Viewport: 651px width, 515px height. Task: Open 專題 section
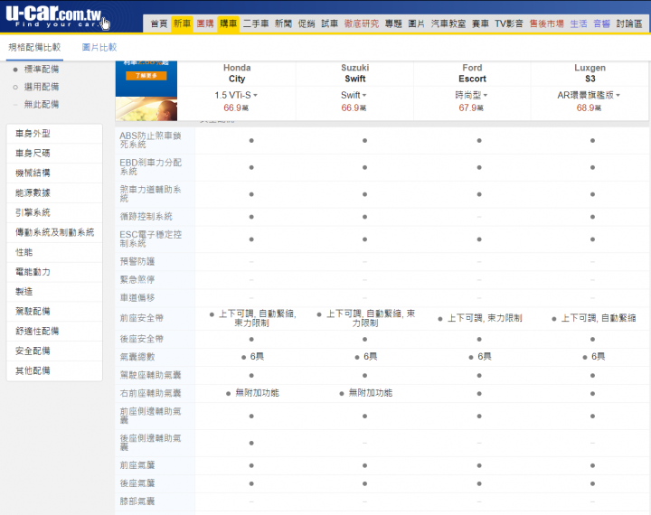pos(393,23)
